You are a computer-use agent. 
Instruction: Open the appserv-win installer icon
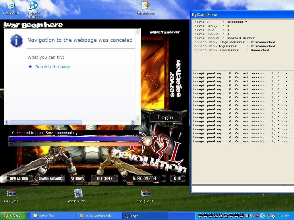pos(78,193)
